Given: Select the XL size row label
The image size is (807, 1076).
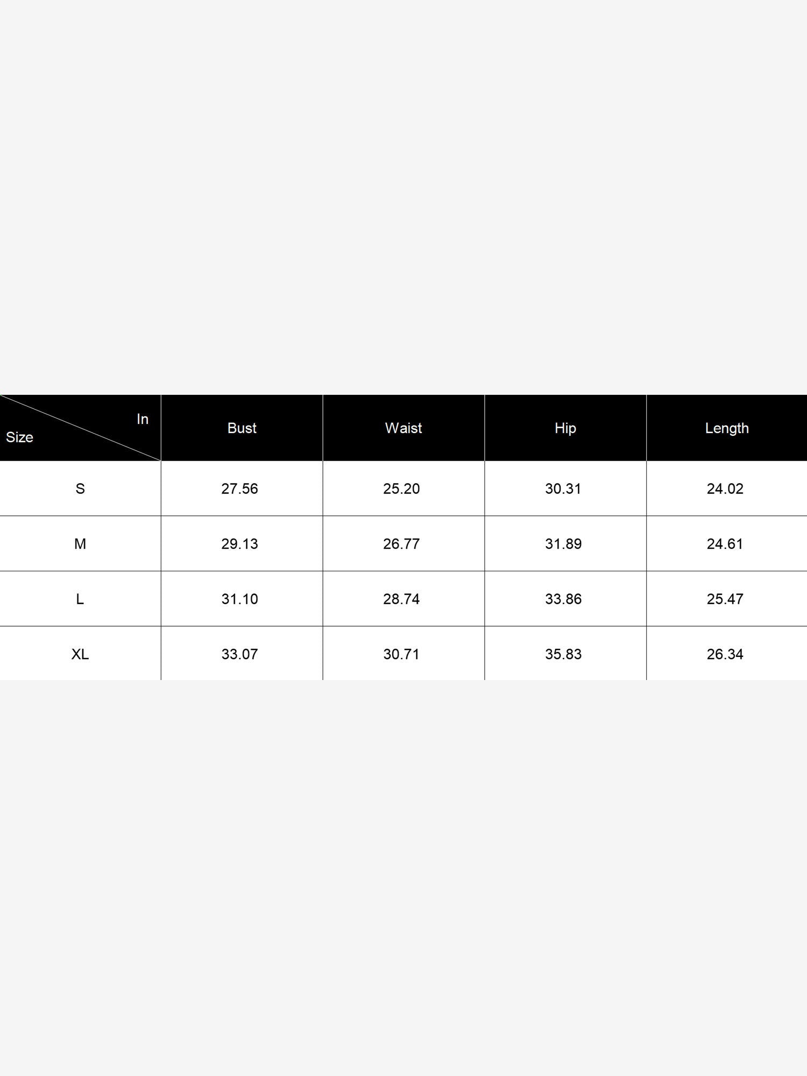Looking at the screenshot, I should tap(80, 654).
